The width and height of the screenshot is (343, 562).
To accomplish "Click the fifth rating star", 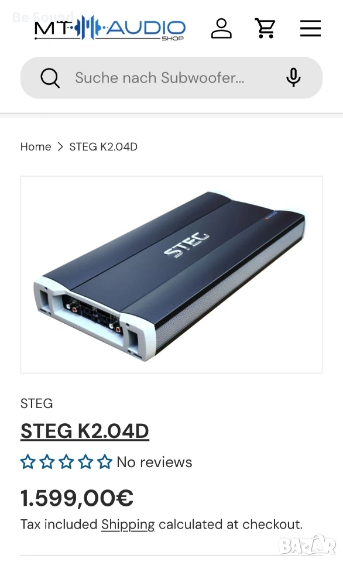I will [105, 462].
